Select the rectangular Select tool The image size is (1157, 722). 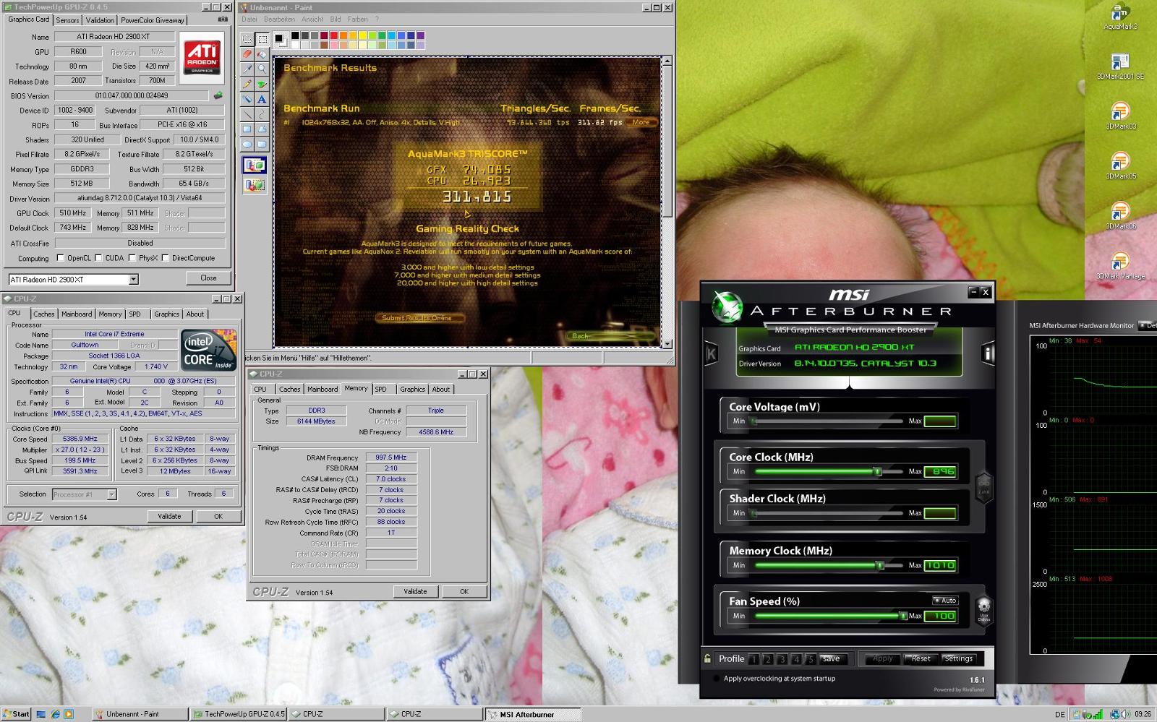click(x=261, y=39)
